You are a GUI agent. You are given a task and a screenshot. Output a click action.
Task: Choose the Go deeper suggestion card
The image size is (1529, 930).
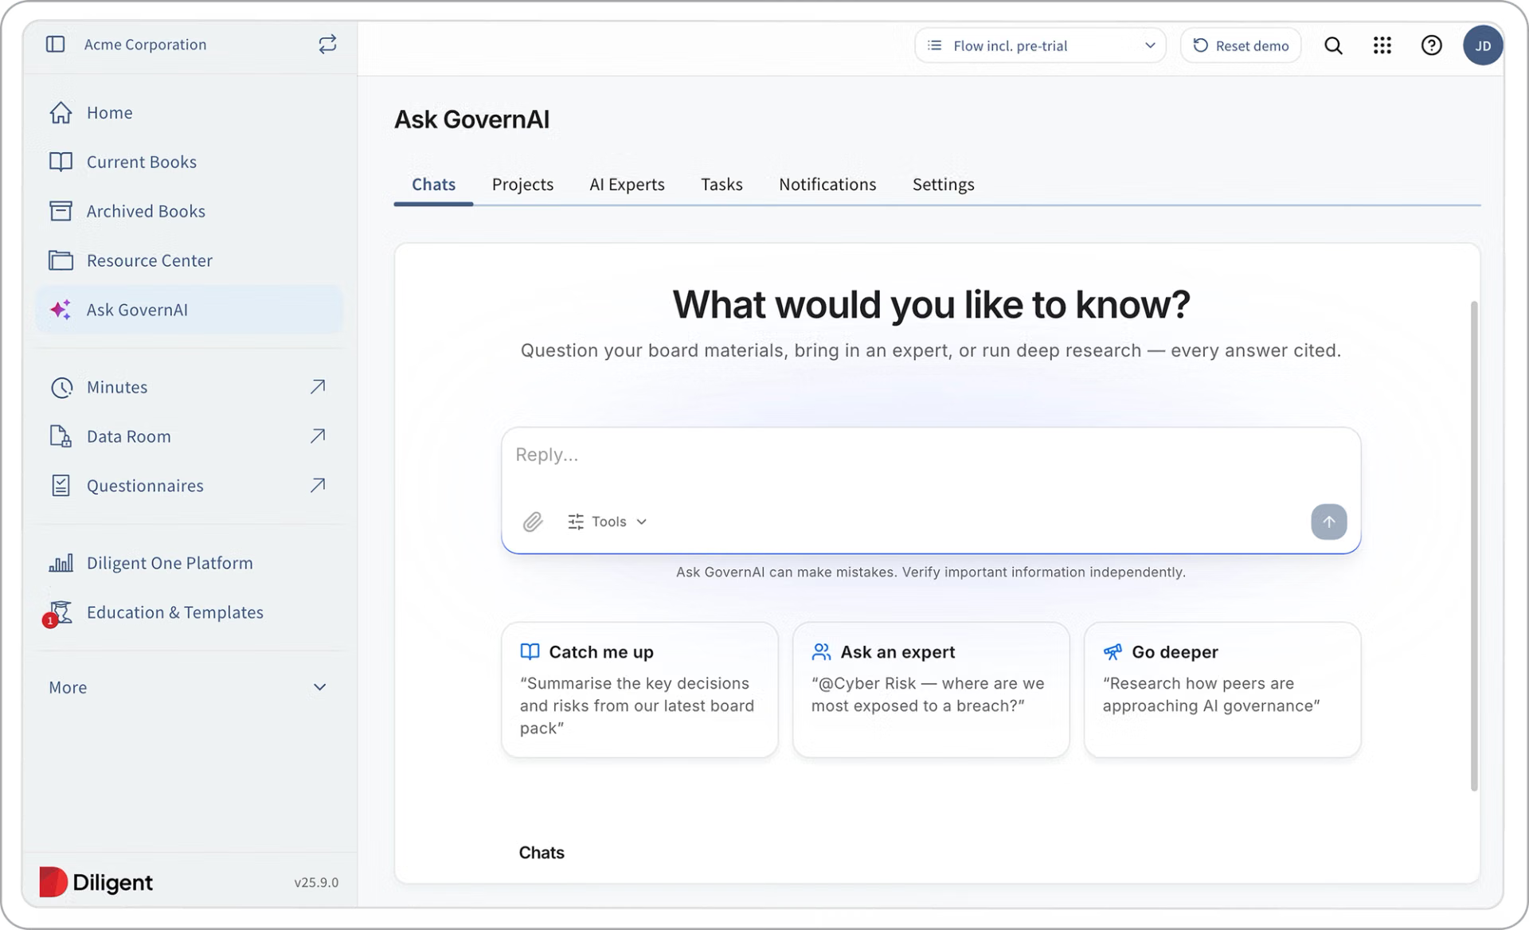pyautogui.click(x=1222, y=690)
